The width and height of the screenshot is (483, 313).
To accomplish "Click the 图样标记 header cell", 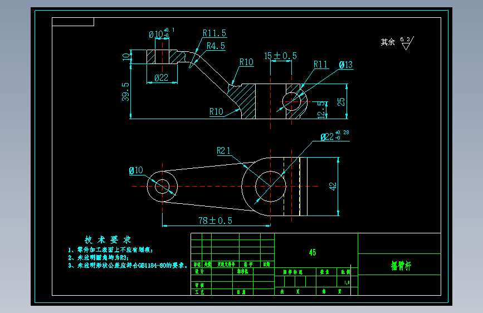I will click(292, 272).
